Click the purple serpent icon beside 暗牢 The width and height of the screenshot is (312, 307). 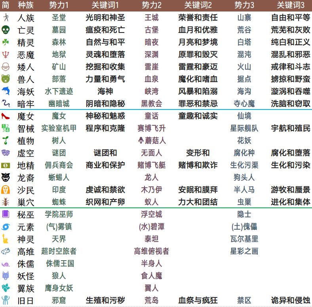click(6, 104)
